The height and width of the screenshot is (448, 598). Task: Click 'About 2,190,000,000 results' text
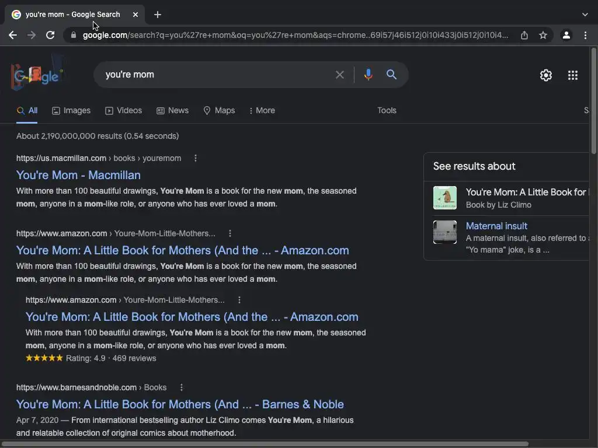pyautogui.click(x=98, y=136)
